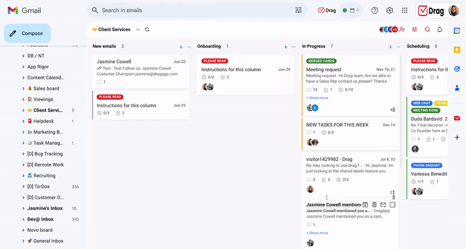Open the Jasmine Cowell email card

140,71
